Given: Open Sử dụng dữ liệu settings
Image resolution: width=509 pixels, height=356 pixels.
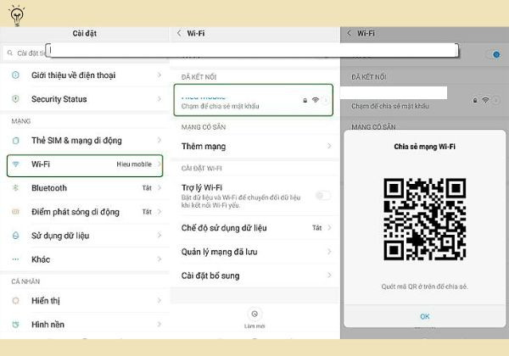Looking at the screenshot, I should (85, 236).
